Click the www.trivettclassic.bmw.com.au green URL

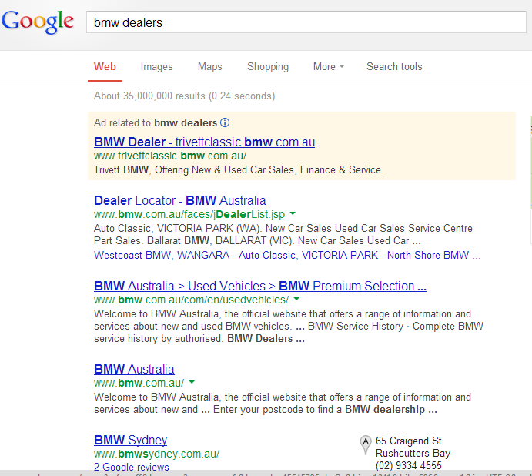pyautogui.click(x=170, y=156)
